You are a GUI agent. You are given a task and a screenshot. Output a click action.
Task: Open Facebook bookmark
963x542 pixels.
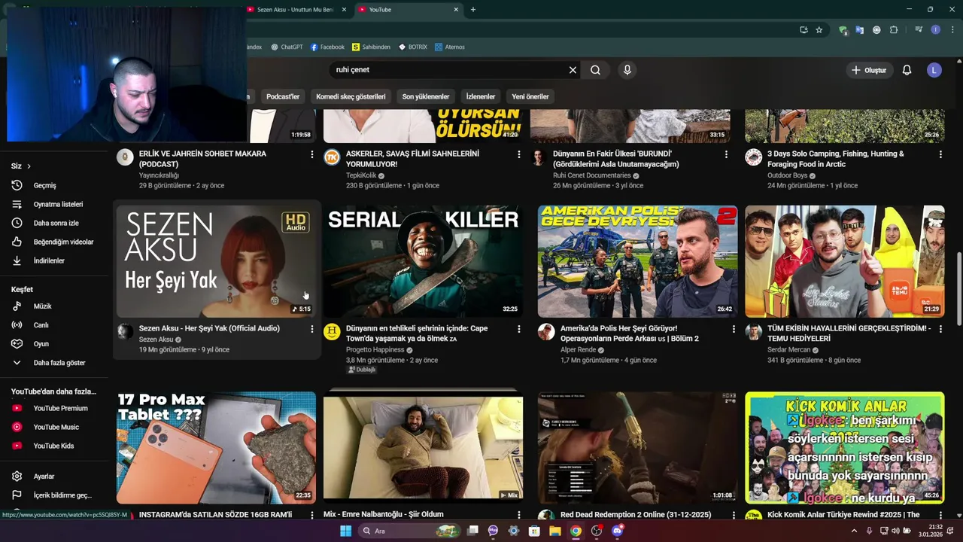[327, 47]
